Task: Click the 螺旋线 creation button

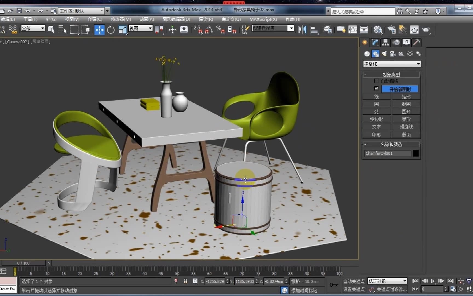Action: [406, 127]
